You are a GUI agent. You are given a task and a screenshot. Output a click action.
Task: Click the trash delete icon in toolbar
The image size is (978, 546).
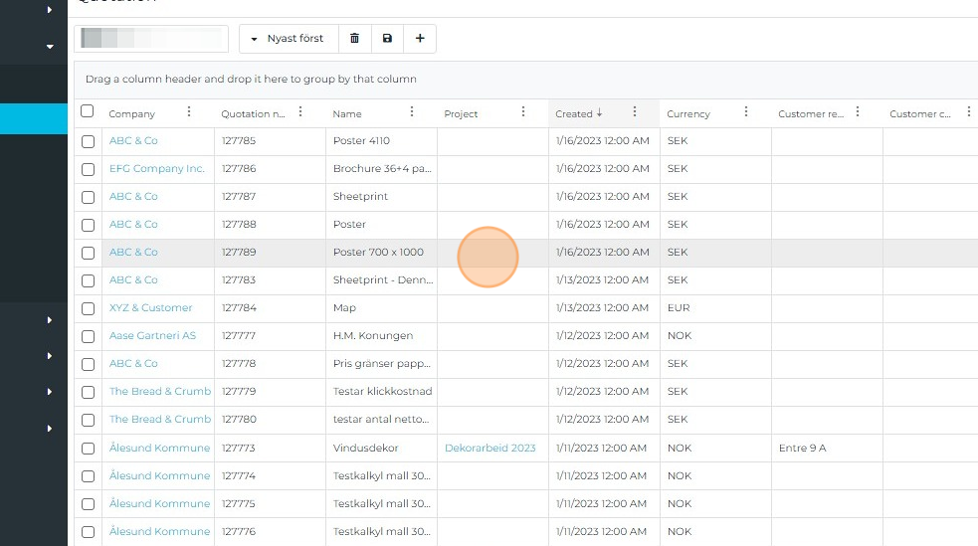pos(354,39)
